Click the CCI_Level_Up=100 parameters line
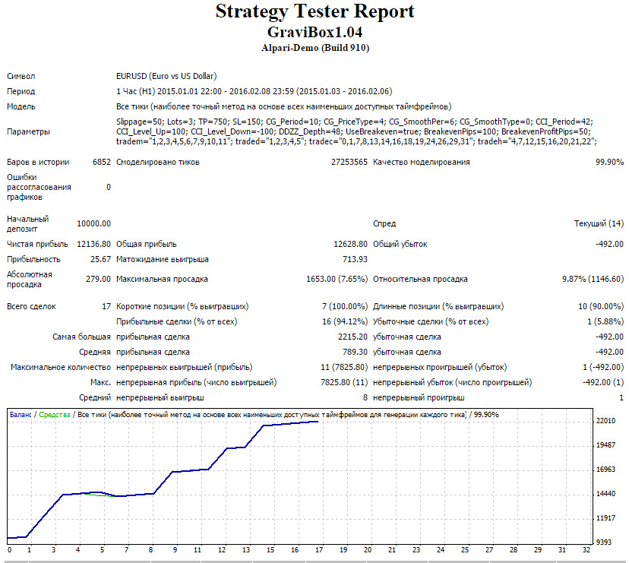This screenshot has height=563, width=629. point(353,131)
